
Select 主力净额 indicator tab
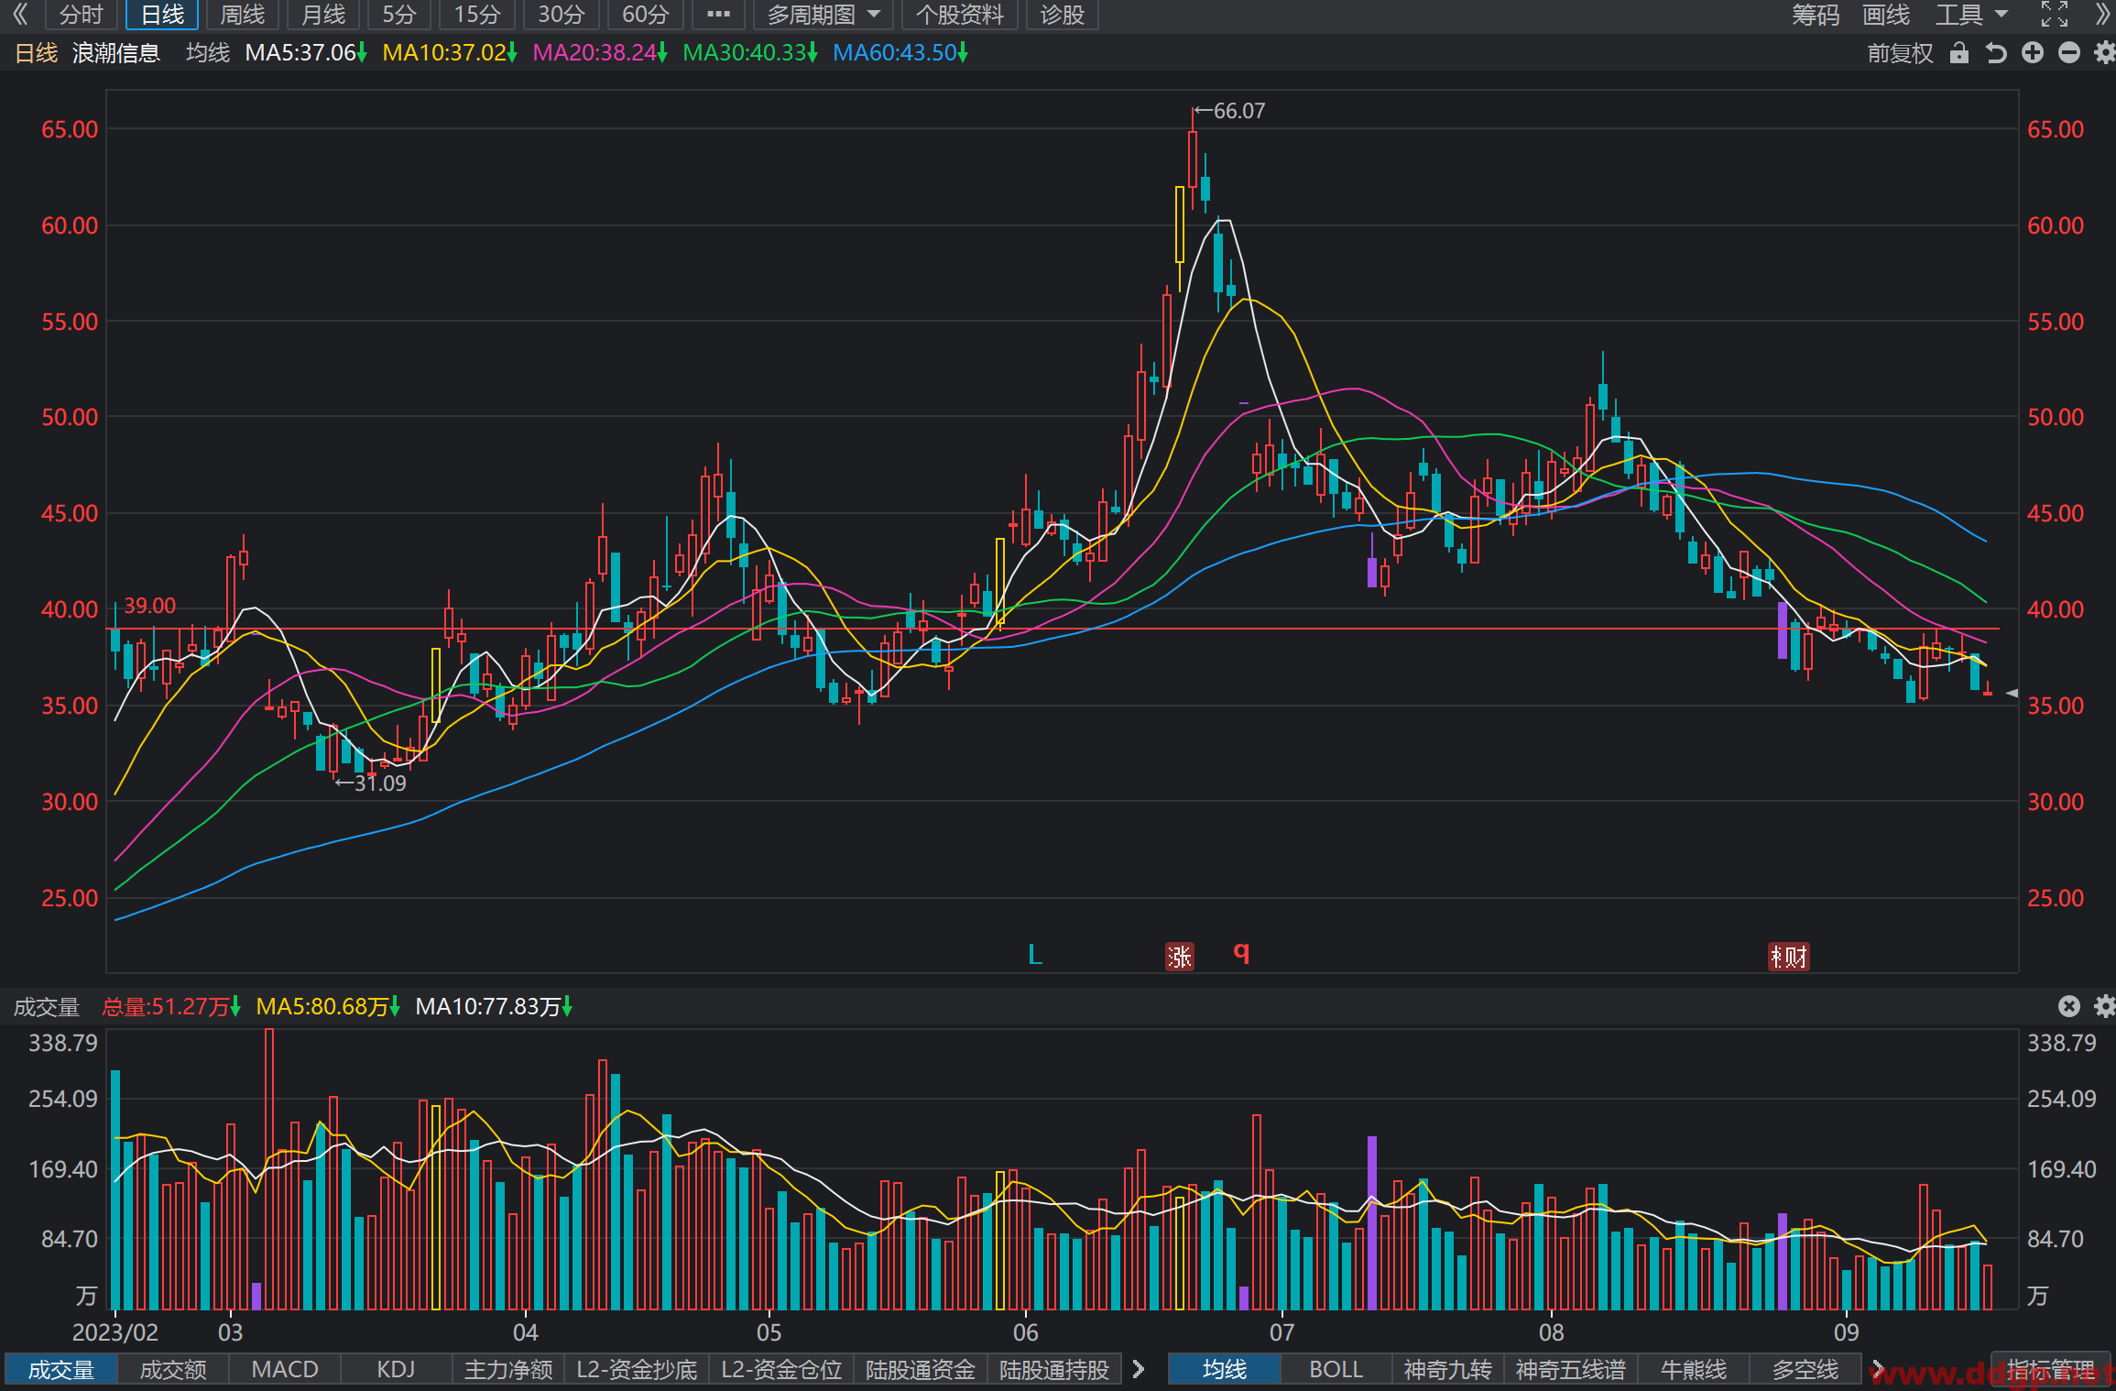pyautogui.click(x=508, y=1369)
